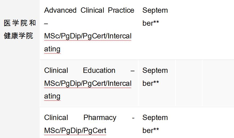Click "ating" in Clinical Education cell

(52, 96)
